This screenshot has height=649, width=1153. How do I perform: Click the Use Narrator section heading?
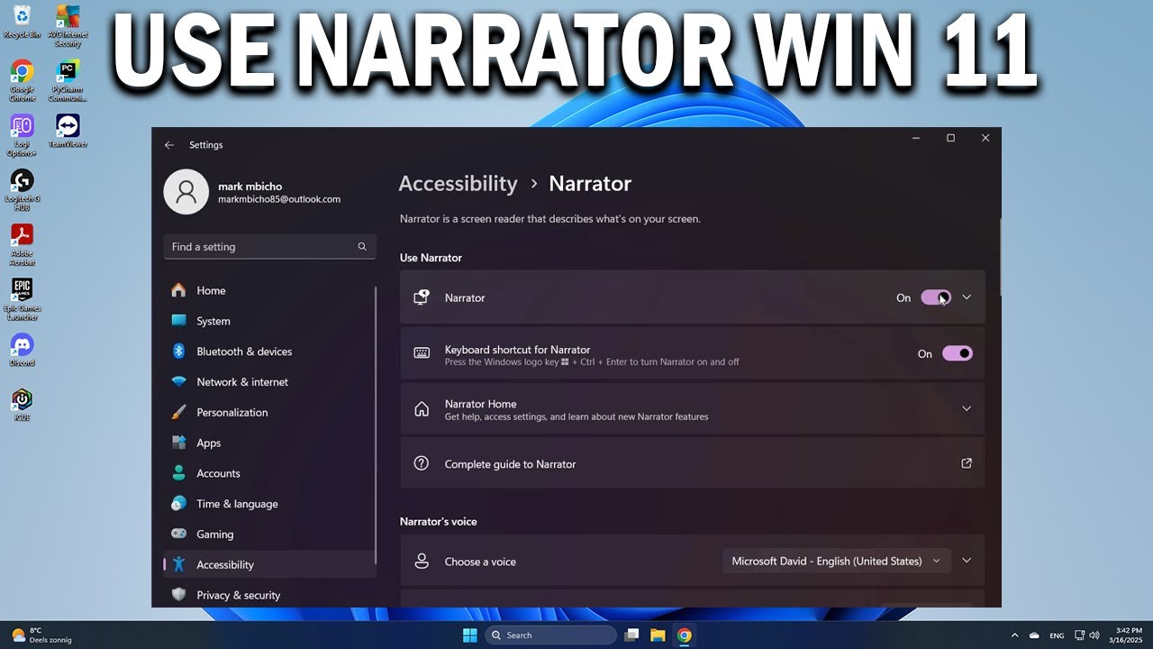pos(431,258)
